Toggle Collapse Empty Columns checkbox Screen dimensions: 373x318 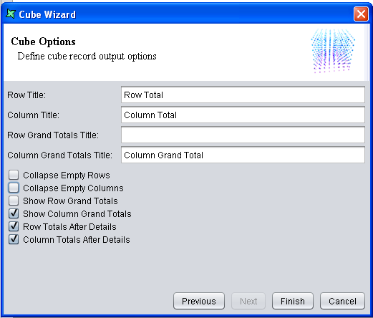click(14, 188)
